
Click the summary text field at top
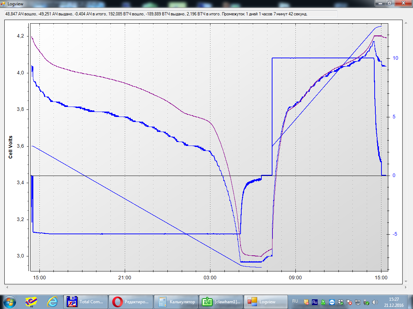(171, 14)
